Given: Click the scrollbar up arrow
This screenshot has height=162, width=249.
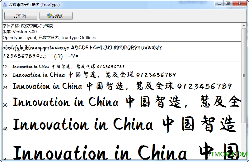Looking at the screenshot, I should pyautogui.click(x=244, y=25).
